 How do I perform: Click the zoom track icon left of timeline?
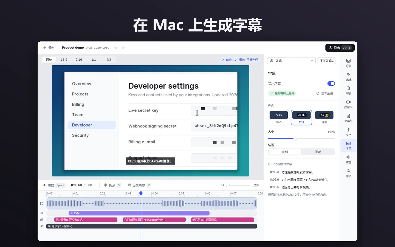42,213
